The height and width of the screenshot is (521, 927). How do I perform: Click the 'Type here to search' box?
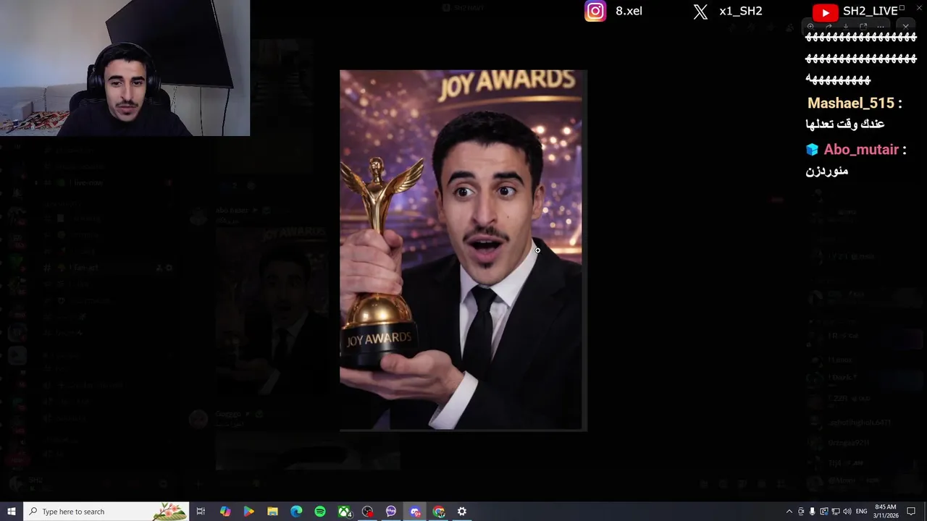(x=106, y=512)
